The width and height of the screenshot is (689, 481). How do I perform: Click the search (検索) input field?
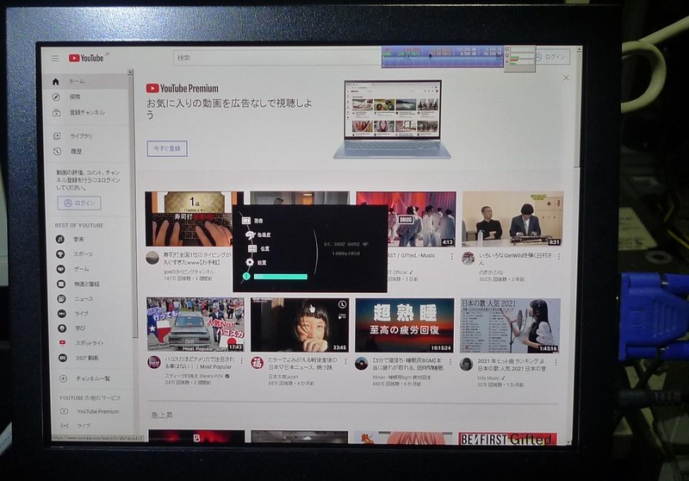[276, 58]
